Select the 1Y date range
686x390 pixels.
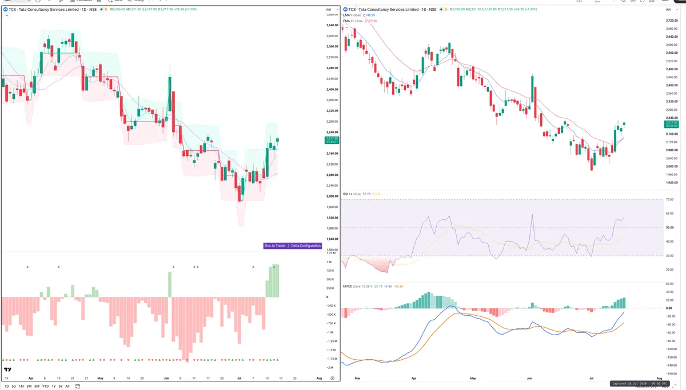(x=54, y=386)
